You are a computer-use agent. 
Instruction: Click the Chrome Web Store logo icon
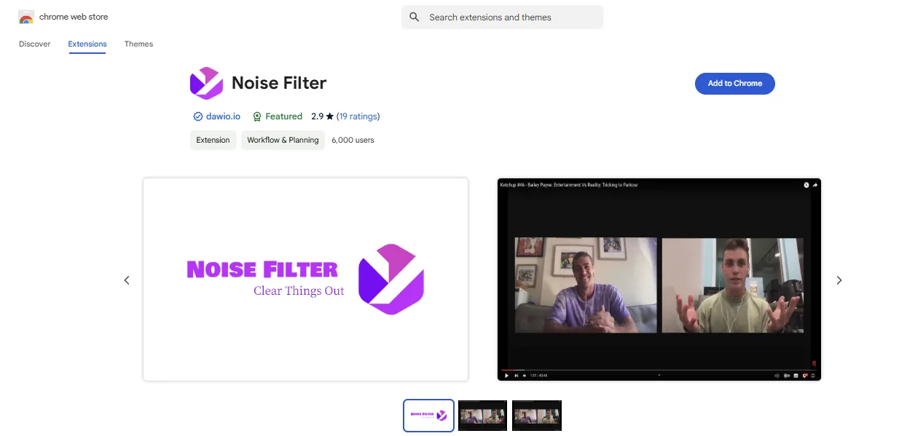26,17
